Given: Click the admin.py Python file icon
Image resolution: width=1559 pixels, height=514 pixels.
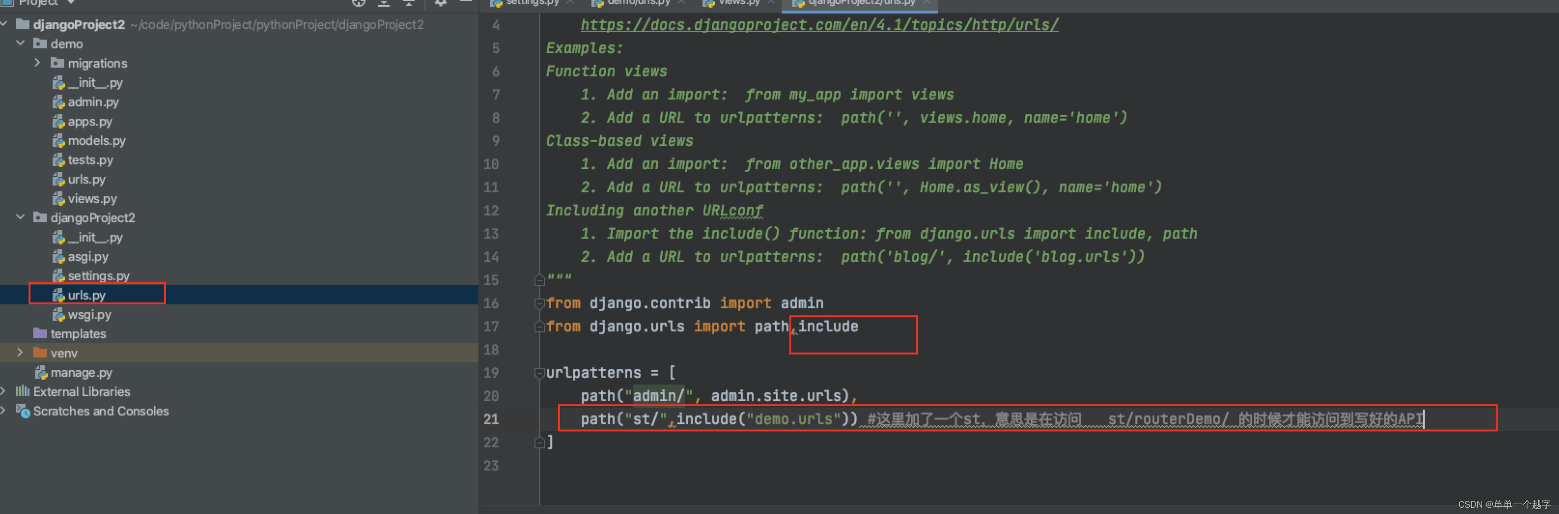Looking at the screenshot, I should (59, 102).
